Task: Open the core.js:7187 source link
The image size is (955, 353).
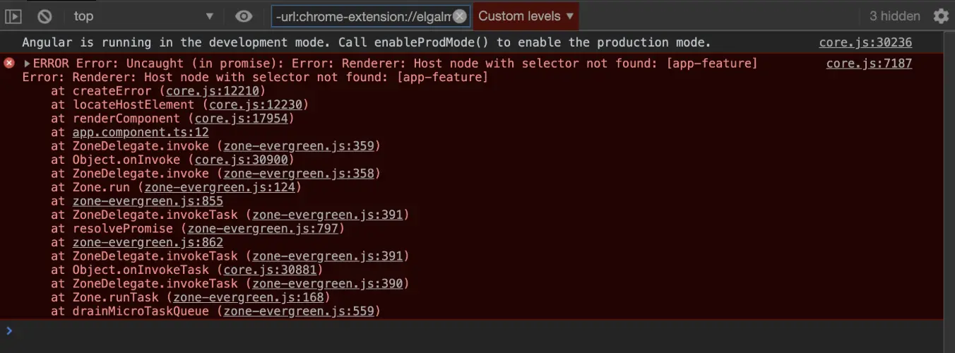Action: click(869, 64)
